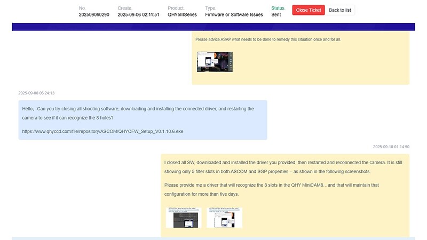The image size is (427, 240).
Task: Open the left screenshot thumbnail in latest reply
Action: coord(184,217)
